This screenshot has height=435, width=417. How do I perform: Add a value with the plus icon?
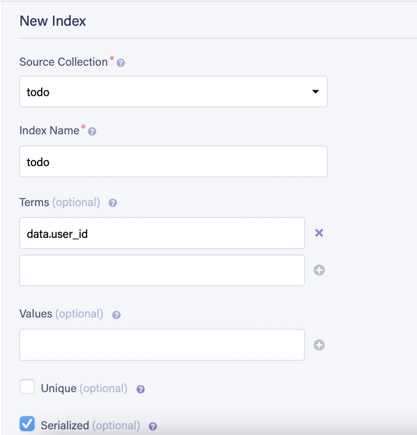tap(319, 345)
